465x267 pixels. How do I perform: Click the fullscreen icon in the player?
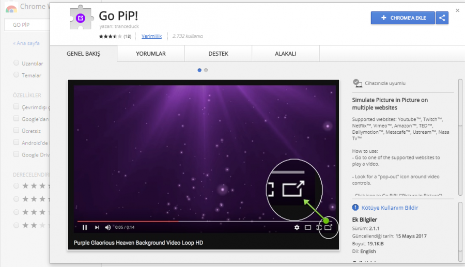(319, 227)
